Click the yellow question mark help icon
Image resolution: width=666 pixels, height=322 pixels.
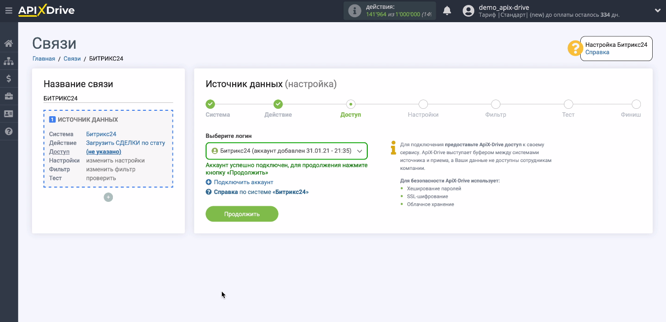[575, 48]
